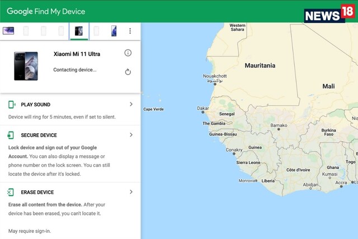Refresh the device location
Image resolution: width=358 pixels, height=239 pixels.
(128, 72)
